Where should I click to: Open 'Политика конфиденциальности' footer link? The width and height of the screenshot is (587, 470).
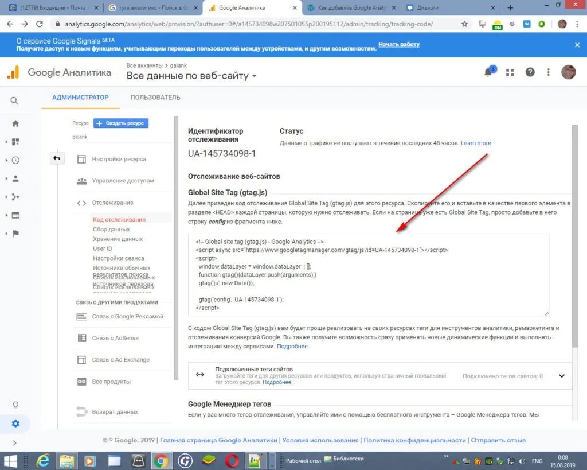click(414, 440)
